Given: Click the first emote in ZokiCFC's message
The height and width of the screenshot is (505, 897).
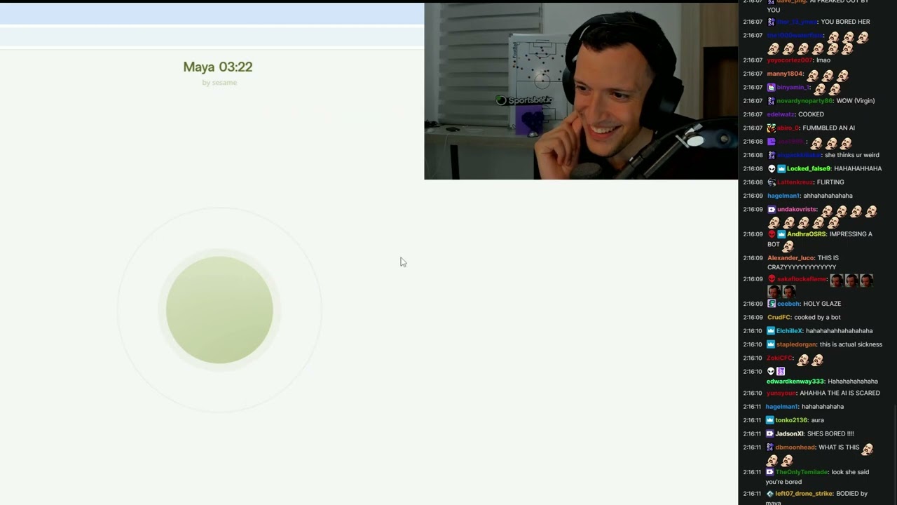Looking at the screenshot, I should point(803,360).
